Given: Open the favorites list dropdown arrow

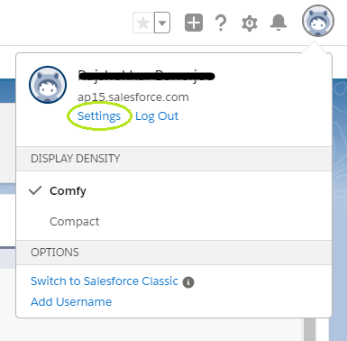Looking at the screenshot, I should point(162,23).
